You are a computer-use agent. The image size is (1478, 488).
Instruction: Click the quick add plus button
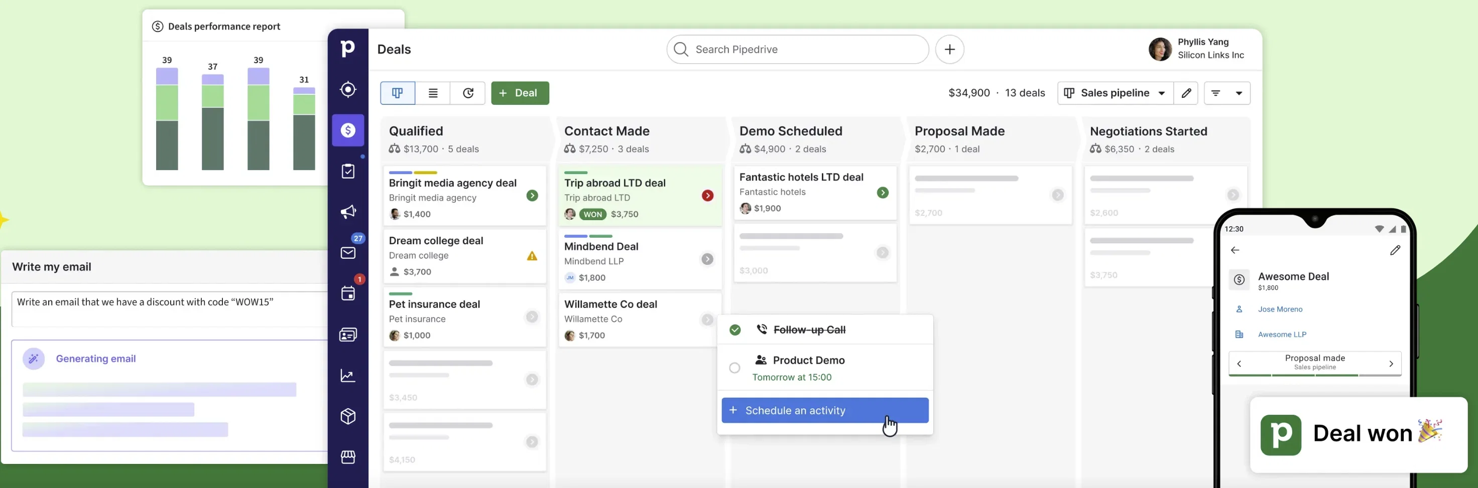click(x=949, y=49)
